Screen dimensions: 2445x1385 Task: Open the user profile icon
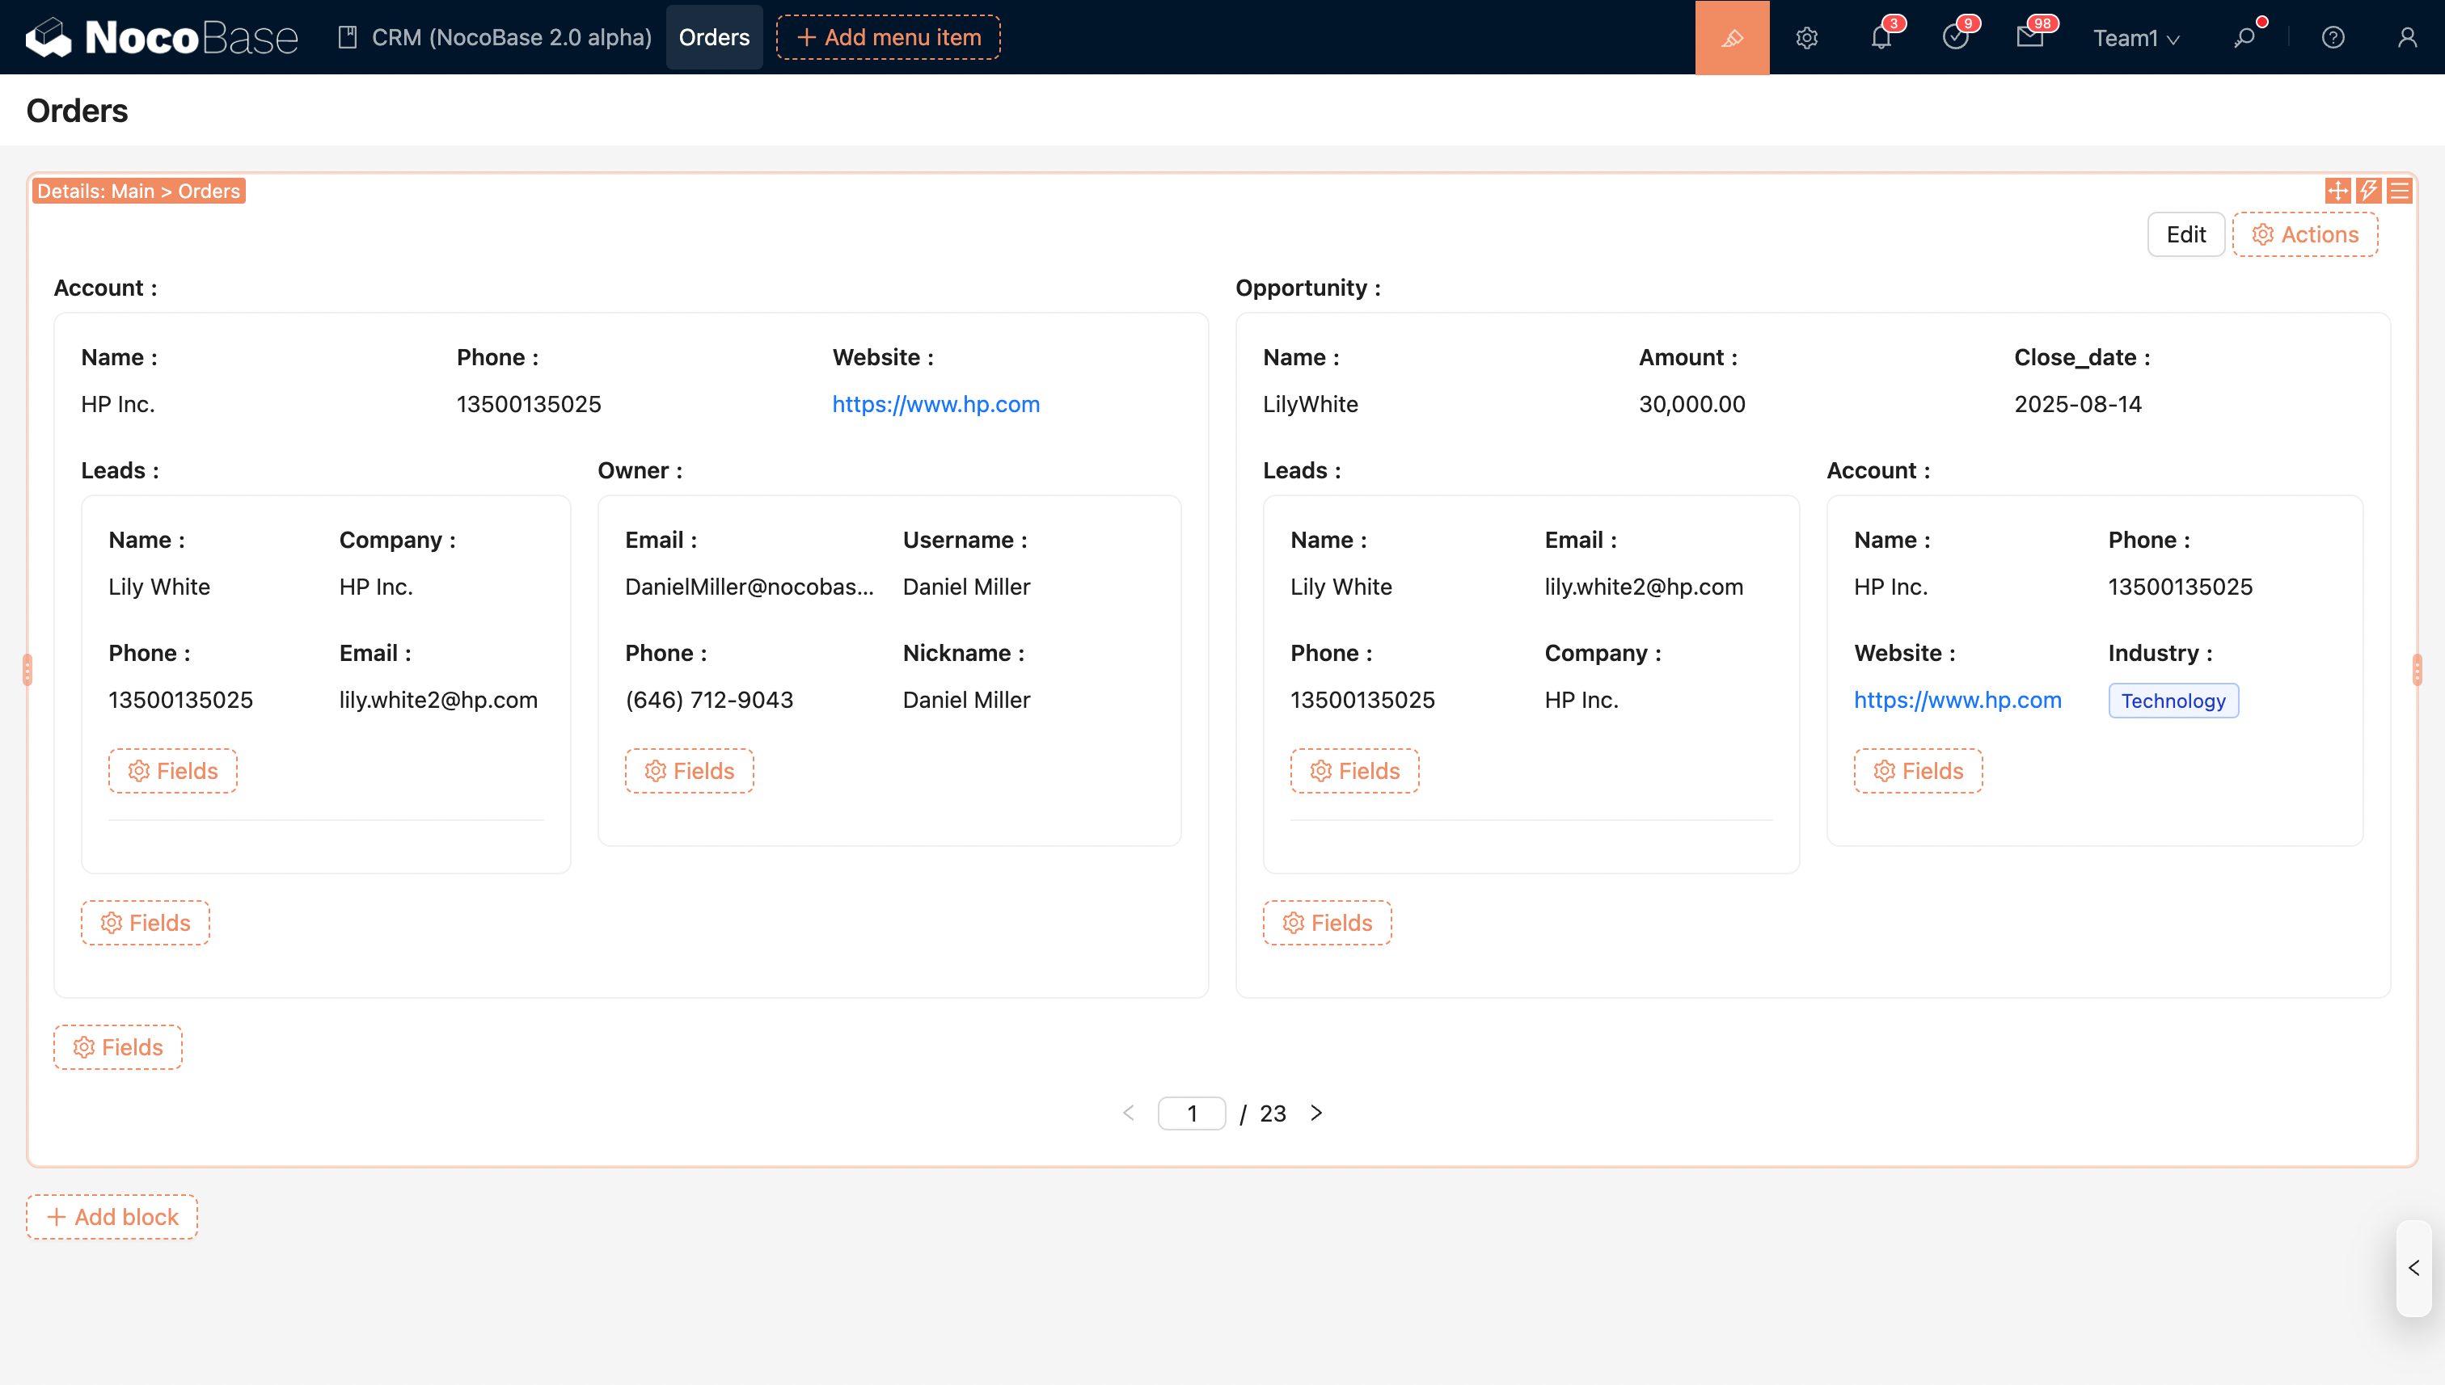pos(2407,38)
